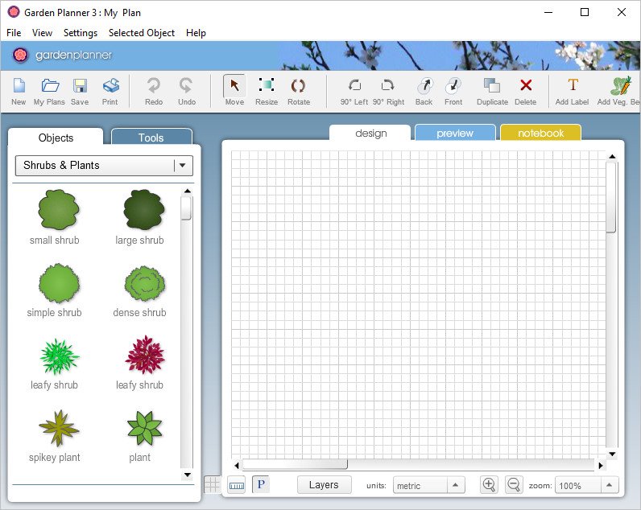Toggle the ruler display
Viewport: 641px width, 510px height.
point(237,485)
